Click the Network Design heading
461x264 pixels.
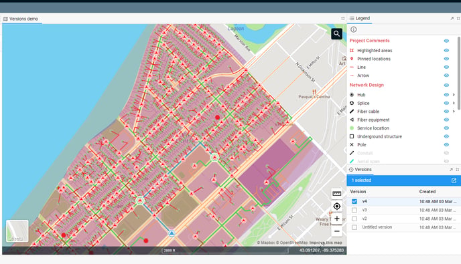click(367, 85)
